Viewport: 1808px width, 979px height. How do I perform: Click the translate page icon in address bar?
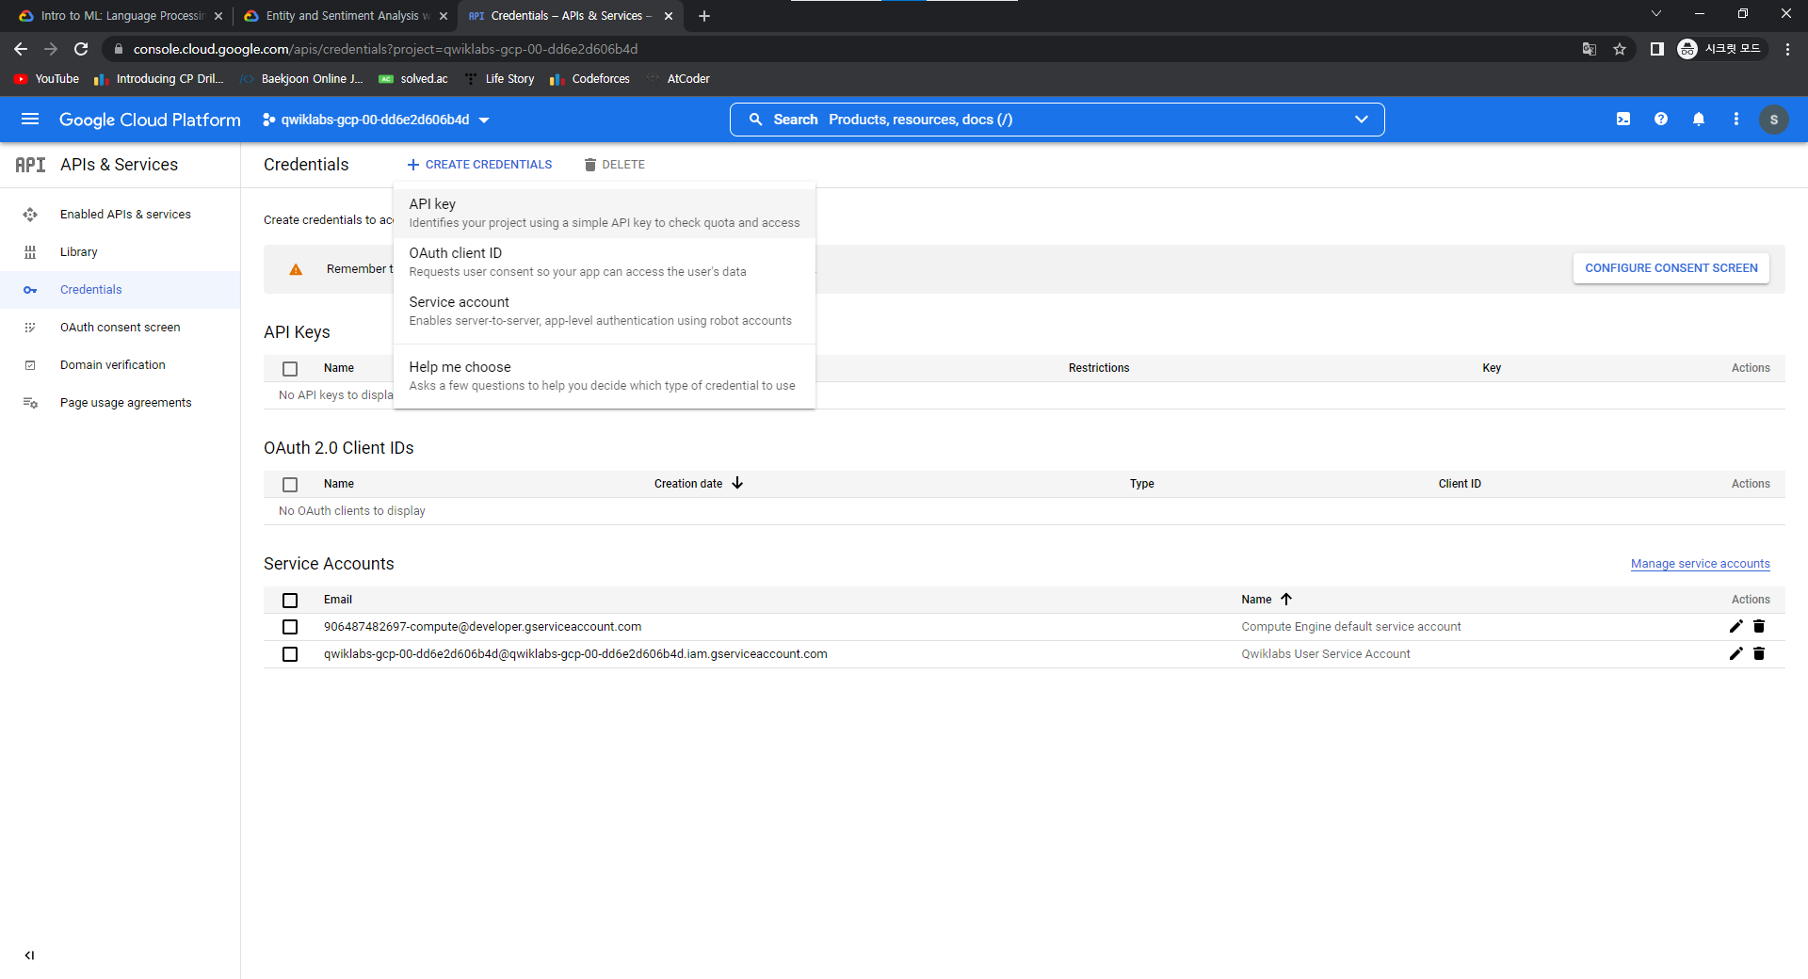tap(1590, 49)
